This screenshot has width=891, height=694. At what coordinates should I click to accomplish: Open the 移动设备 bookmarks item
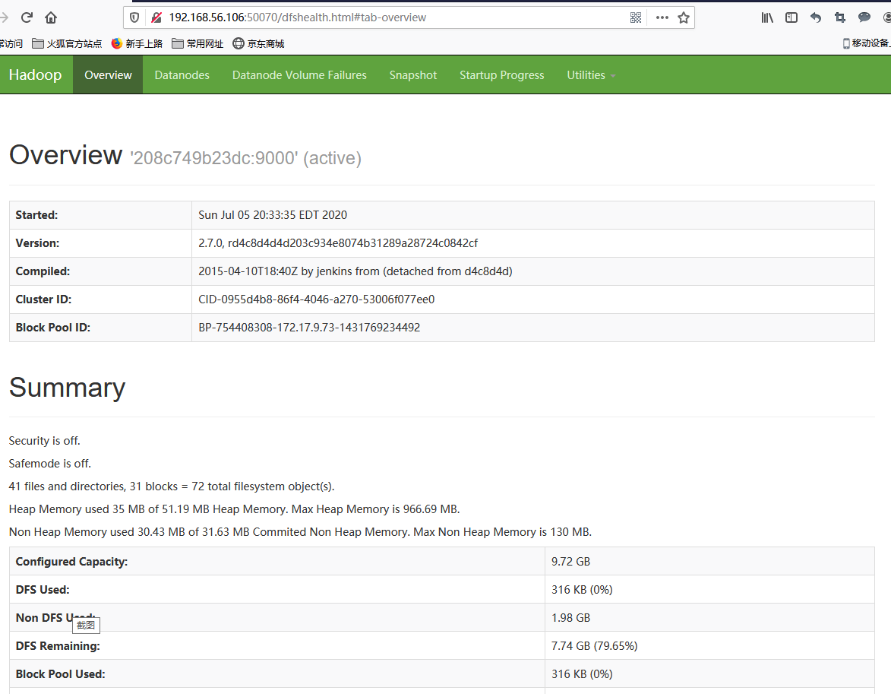(x=867, y=43)
